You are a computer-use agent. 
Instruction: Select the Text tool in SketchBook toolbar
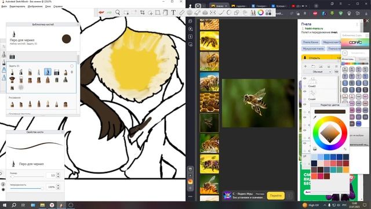[173, 13]
